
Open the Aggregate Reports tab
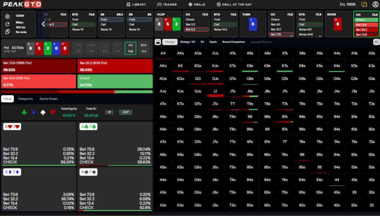261,42
